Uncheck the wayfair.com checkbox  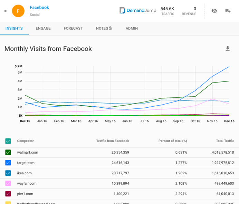pos(8,183)
